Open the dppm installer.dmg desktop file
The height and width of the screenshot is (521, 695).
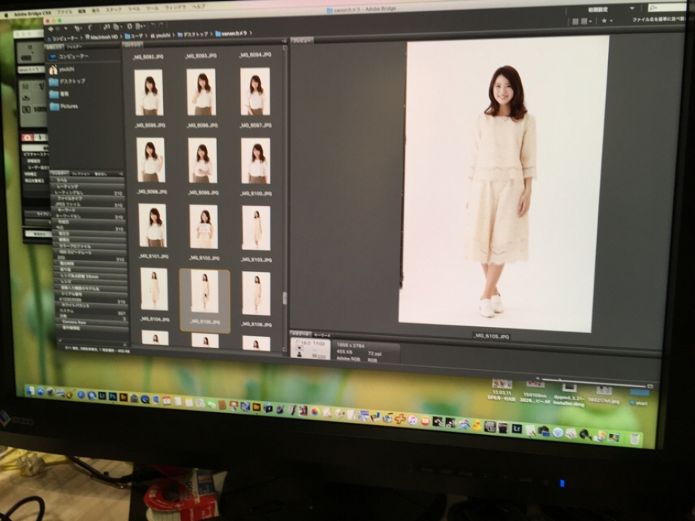569,396
